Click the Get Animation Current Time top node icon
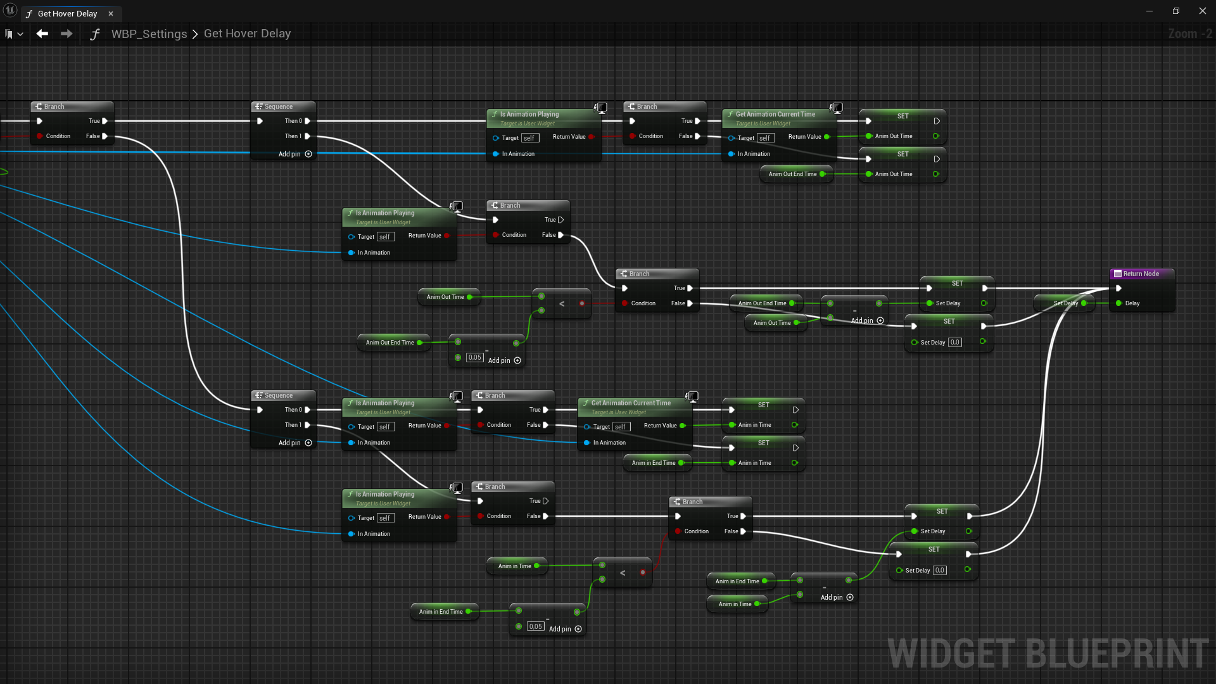This screenshot has height=684, width=1216. 730,114
